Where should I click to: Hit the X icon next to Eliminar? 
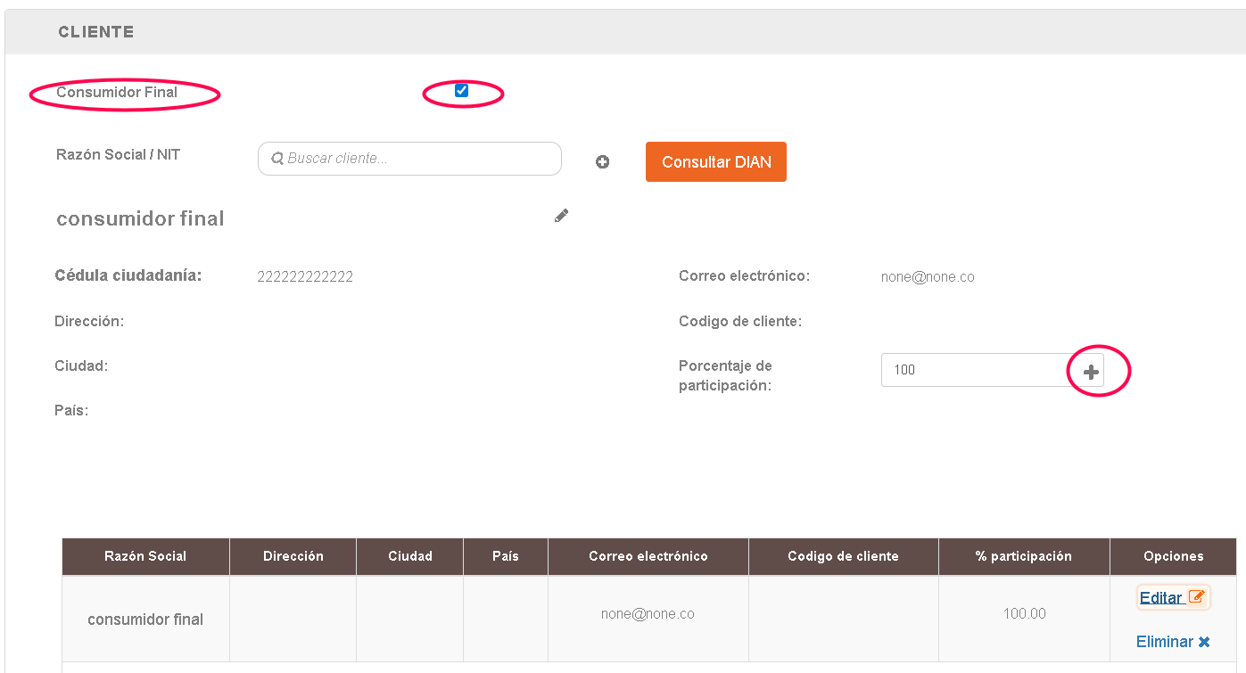click(x=1204, y=642)
